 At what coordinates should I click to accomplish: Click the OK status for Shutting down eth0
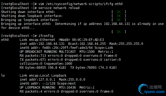(119, 12)
